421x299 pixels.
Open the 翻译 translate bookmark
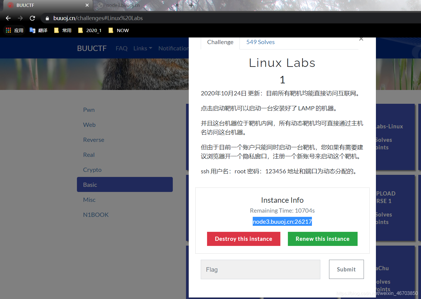[x=38, y=30]
